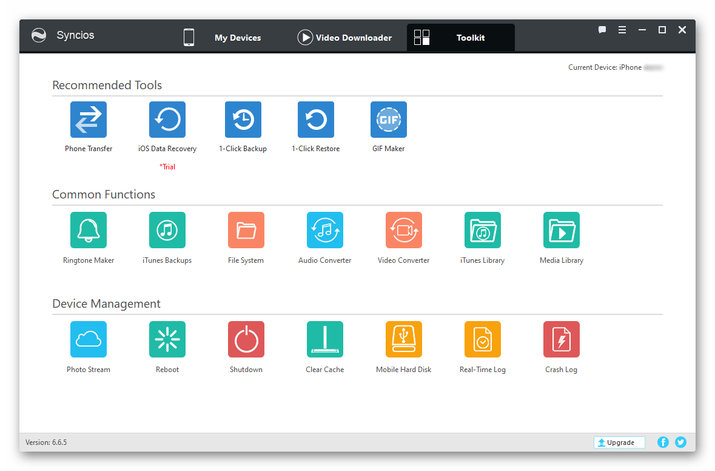Open the Phone Transfer tool
715x471 pixels.
click(89, 120)
